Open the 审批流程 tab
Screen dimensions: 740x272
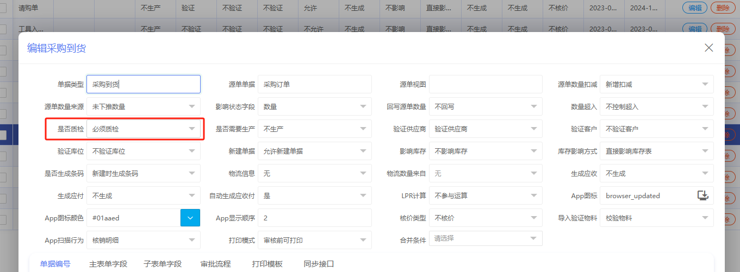tap(215, 264)
